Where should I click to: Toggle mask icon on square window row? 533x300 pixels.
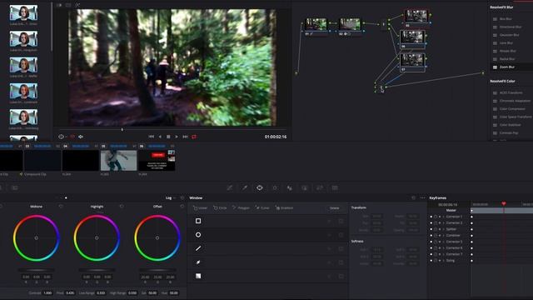[341, 222]
